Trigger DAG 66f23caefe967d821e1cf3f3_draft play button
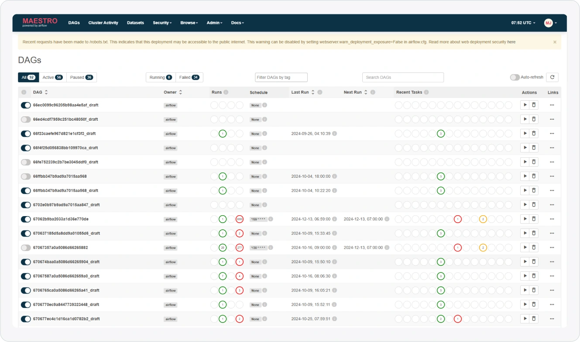This screenshot has width=580, height=342. pos(525,133)
